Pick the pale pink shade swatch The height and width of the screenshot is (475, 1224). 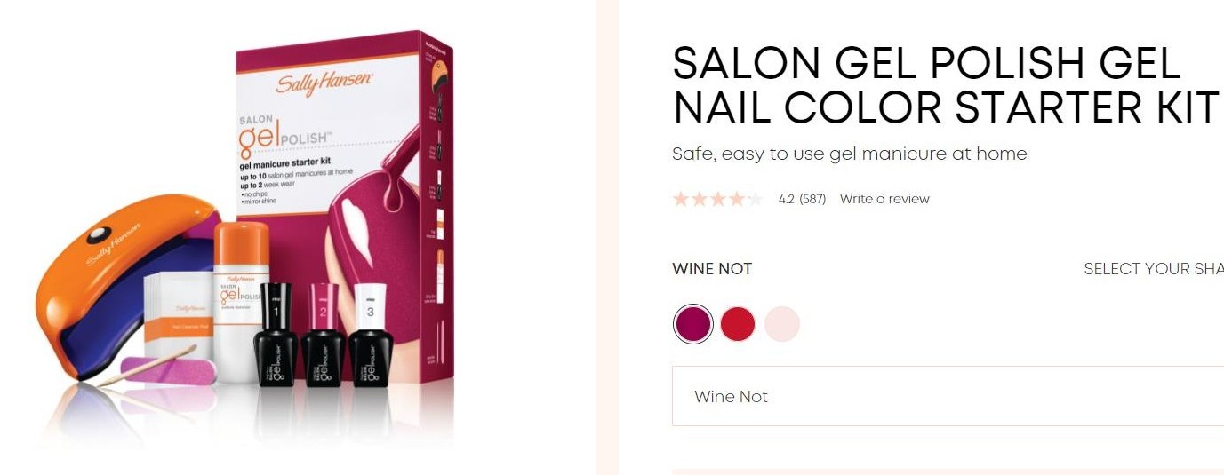click(x=782, y=324)
